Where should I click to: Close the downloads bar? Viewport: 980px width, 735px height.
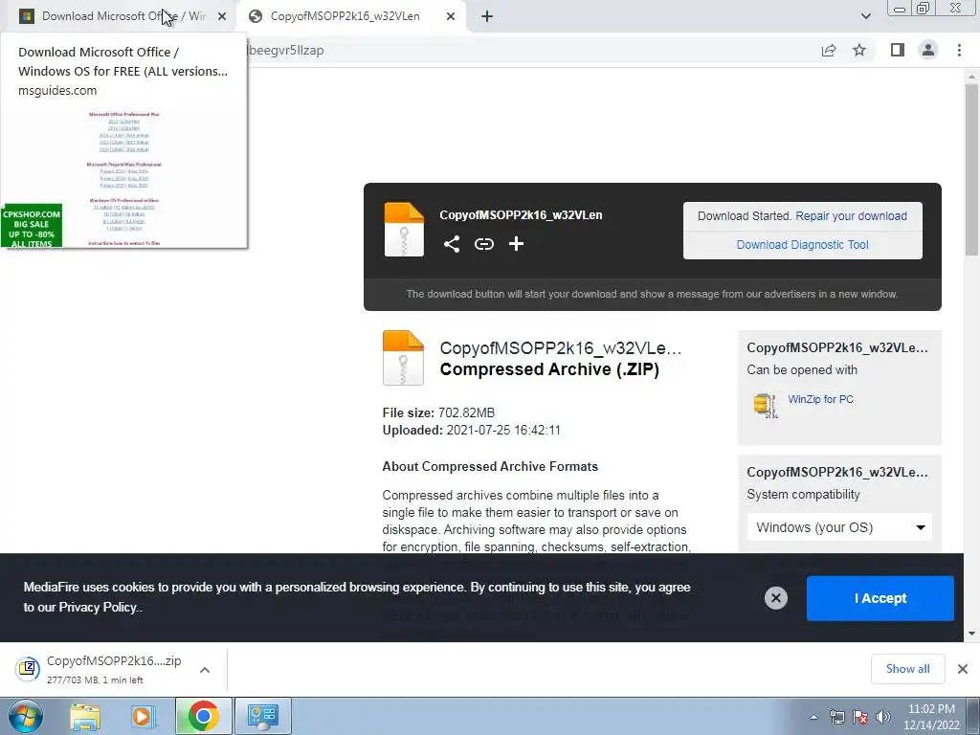[963, 669]
